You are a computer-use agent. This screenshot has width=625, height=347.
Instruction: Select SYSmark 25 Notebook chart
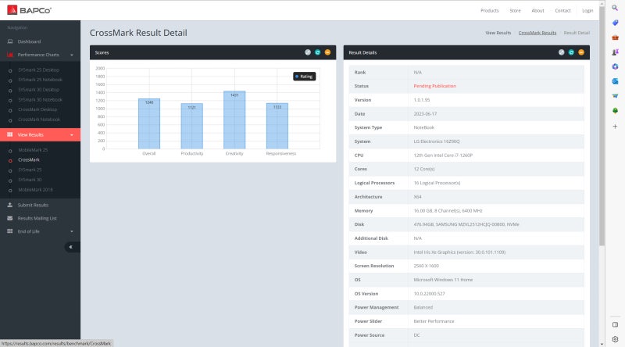click(41, 80)
